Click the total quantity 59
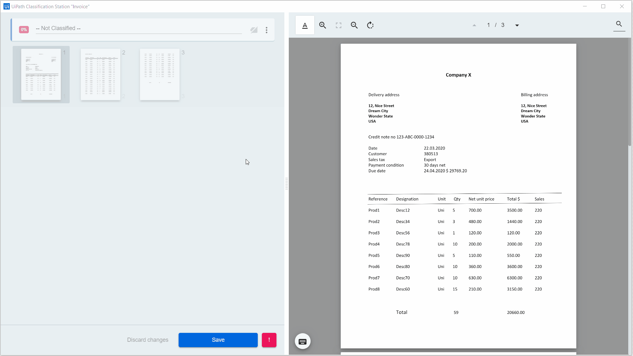Image resolution: width=633 pixels, height=356 pixels. (456, 313)
